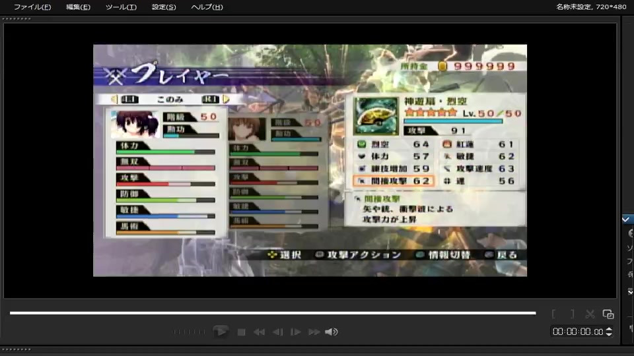Click the 00:00:00.00 timecode field
The width and height of the screenshot is (634, 356).
pos(578,332)
